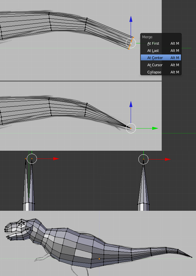This screenshot has width=196, height=276.
Task: Choose At Last in the Merge menu
Action: click(x=161, y=51)
